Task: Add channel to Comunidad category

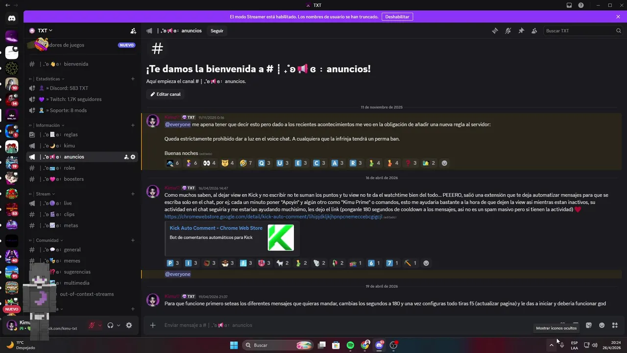Action: point(133,240)
